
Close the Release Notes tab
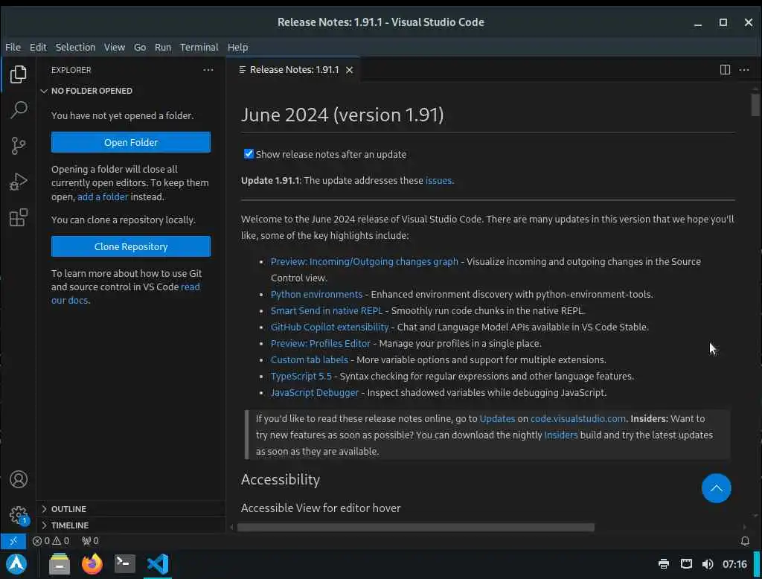pos(349,70)
